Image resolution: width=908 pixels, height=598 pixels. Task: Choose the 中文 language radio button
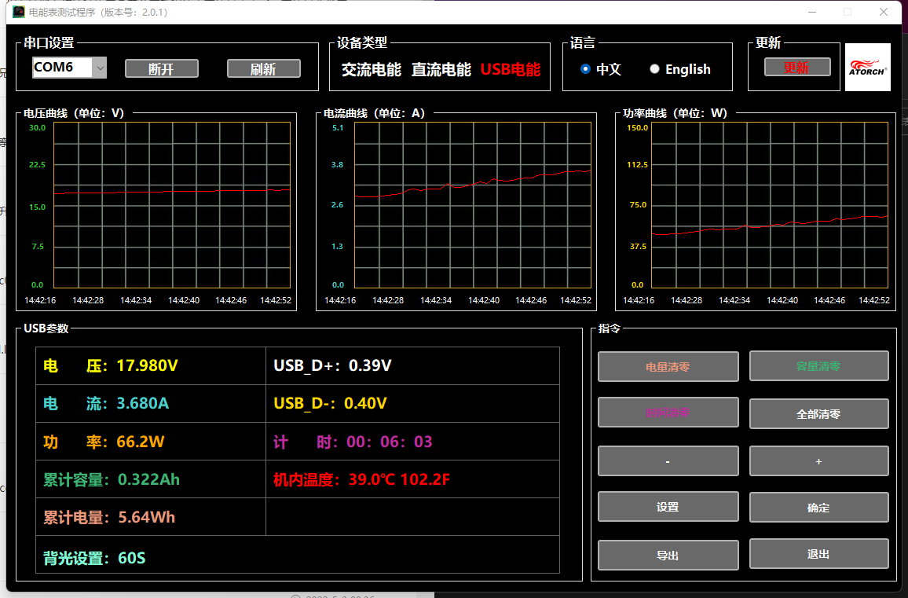click(x=585, y=69)
